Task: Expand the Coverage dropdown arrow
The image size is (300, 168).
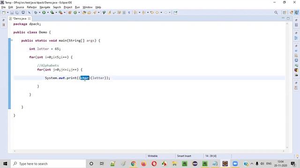Action: pyautogui.click(x=56, y=13)
